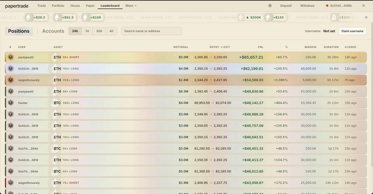Image resolution: width=373 pixels, height=194 pixels.
Task: Click the rank badge next to user Hunter
Action: tap(10, 103)
